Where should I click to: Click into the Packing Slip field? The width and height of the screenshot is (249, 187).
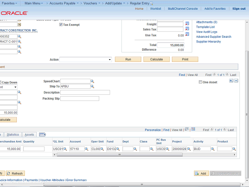(79, 99)
